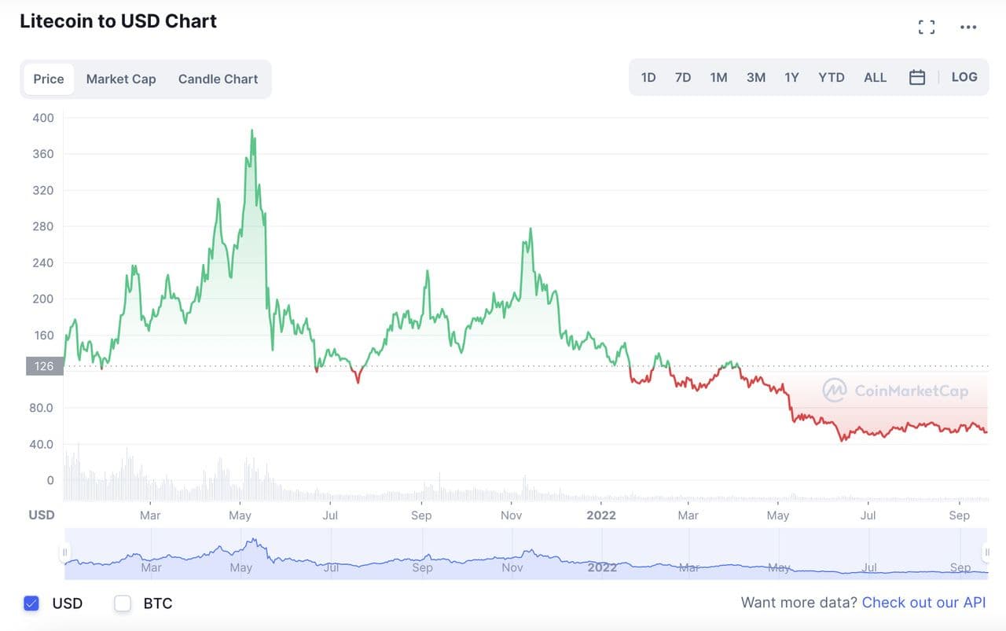Select the Price tab
1006x631 pixels.
[49, 79]
